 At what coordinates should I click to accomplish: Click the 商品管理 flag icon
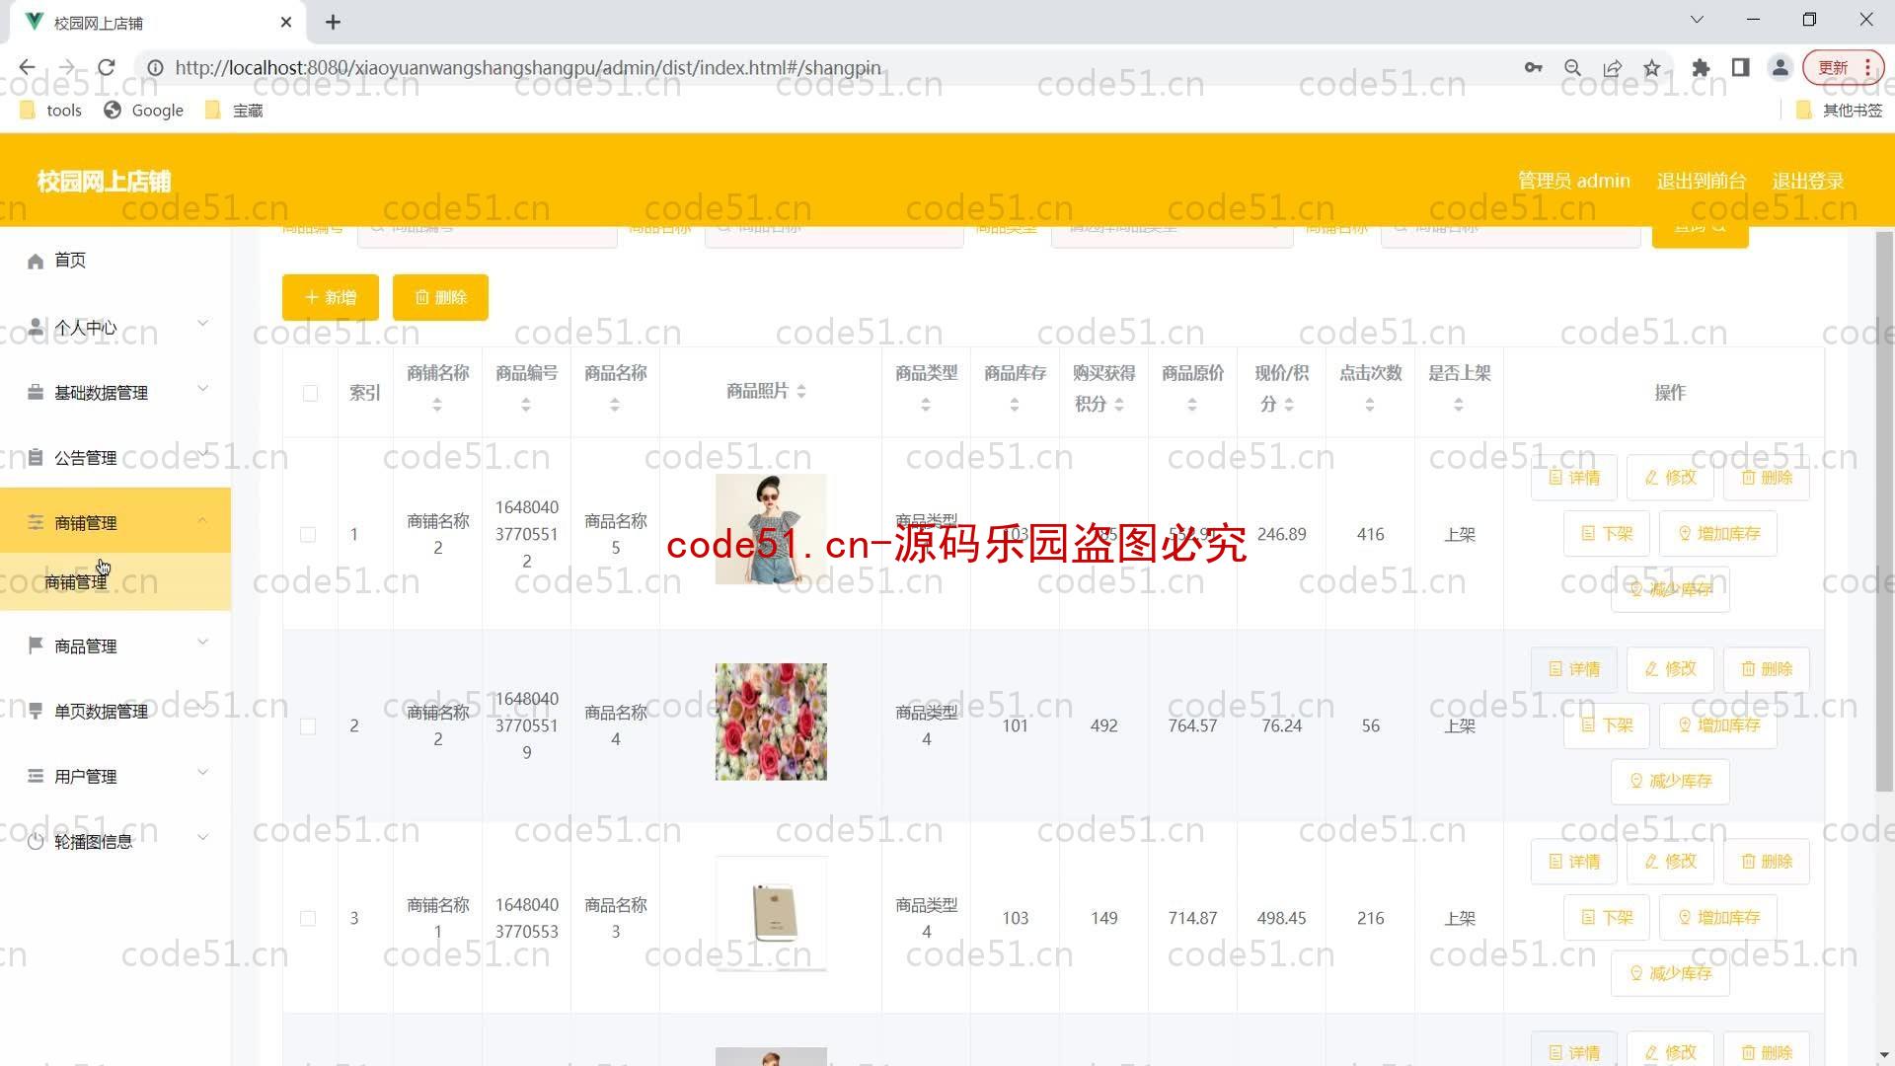36,646
